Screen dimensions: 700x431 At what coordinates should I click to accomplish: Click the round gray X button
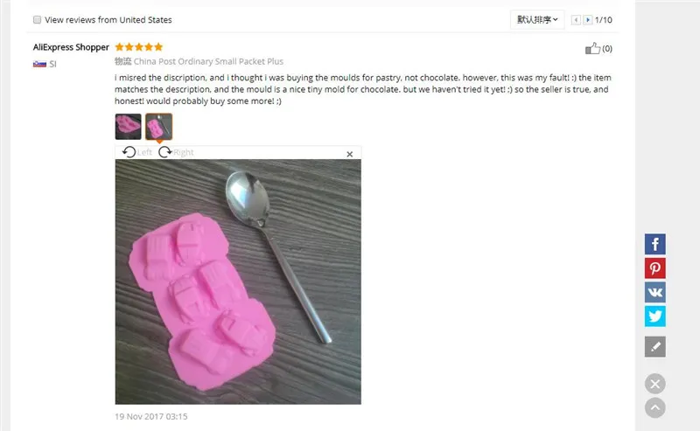(654, 384)
